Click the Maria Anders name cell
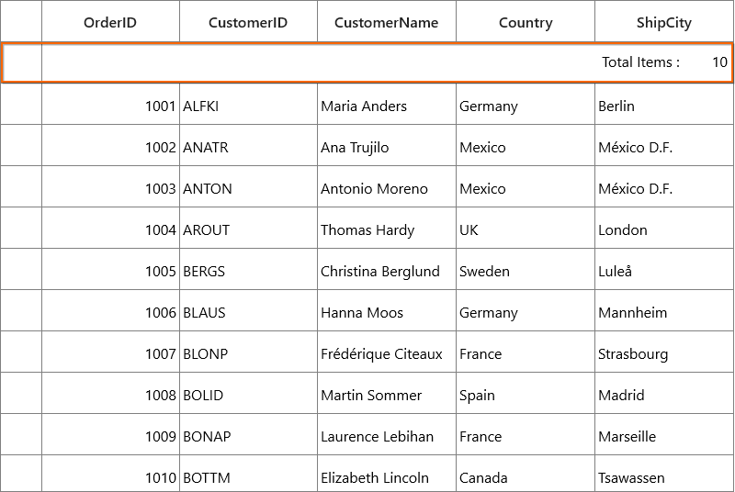 coord(387,105)
